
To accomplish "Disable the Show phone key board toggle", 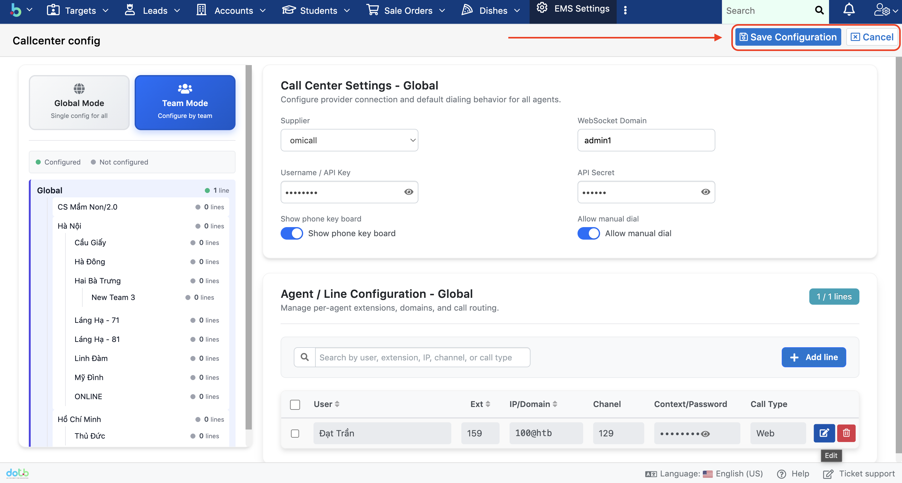I will [x=292, y=233].
